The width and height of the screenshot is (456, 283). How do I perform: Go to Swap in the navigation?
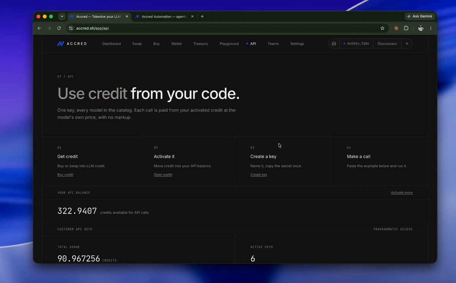(137, 44)
